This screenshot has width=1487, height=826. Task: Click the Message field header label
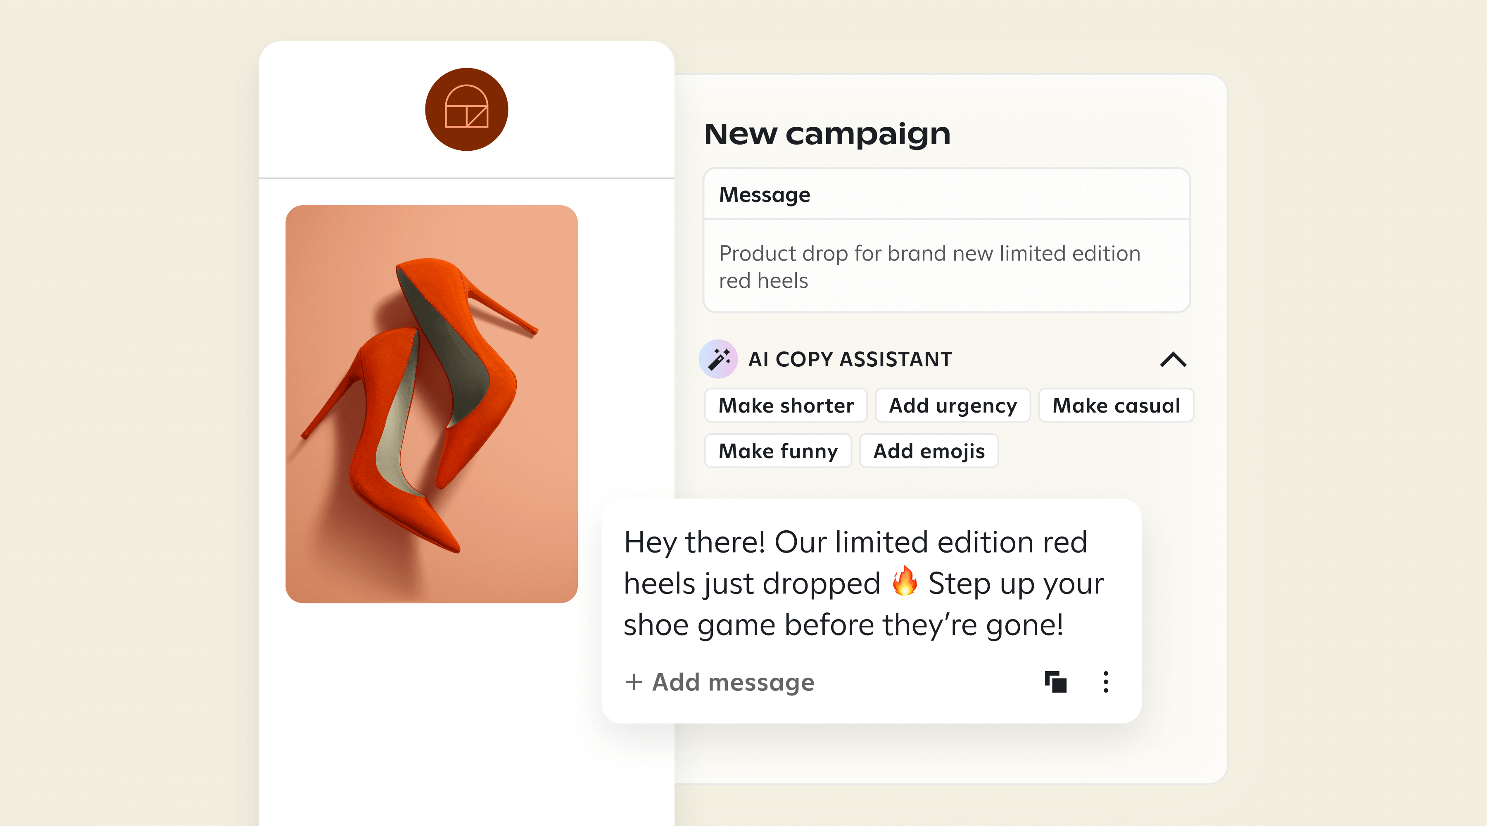[764, 195]
